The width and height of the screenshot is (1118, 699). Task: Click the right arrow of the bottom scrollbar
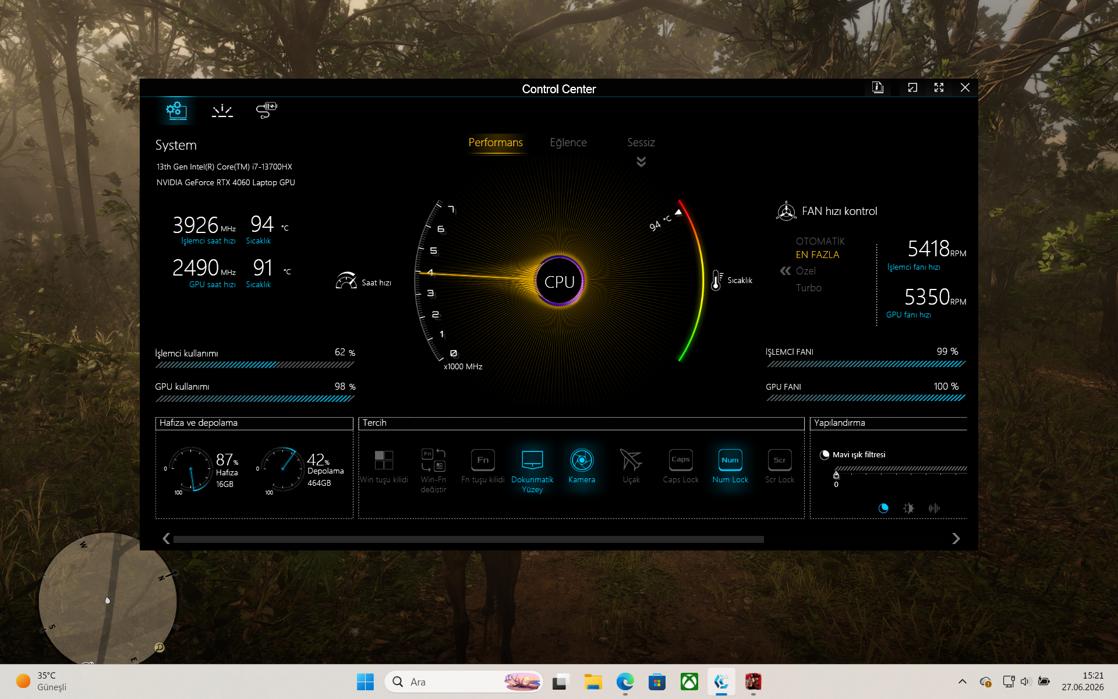click(956, 539)
